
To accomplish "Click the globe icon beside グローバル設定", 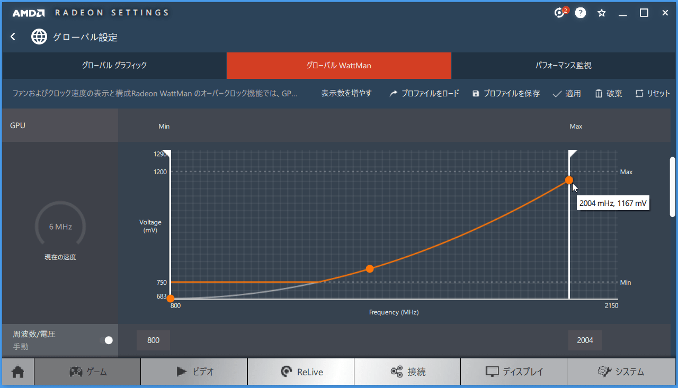I will tap(39, 37).
